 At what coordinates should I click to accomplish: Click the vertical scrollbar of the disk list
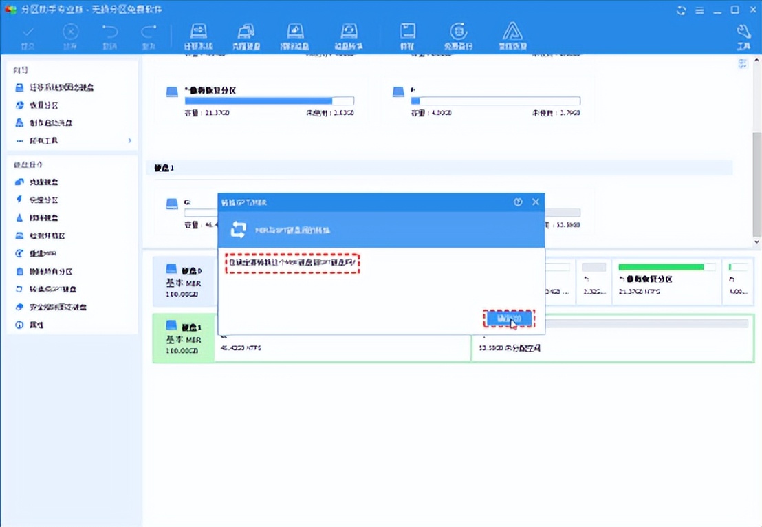[x=756, y=179]
